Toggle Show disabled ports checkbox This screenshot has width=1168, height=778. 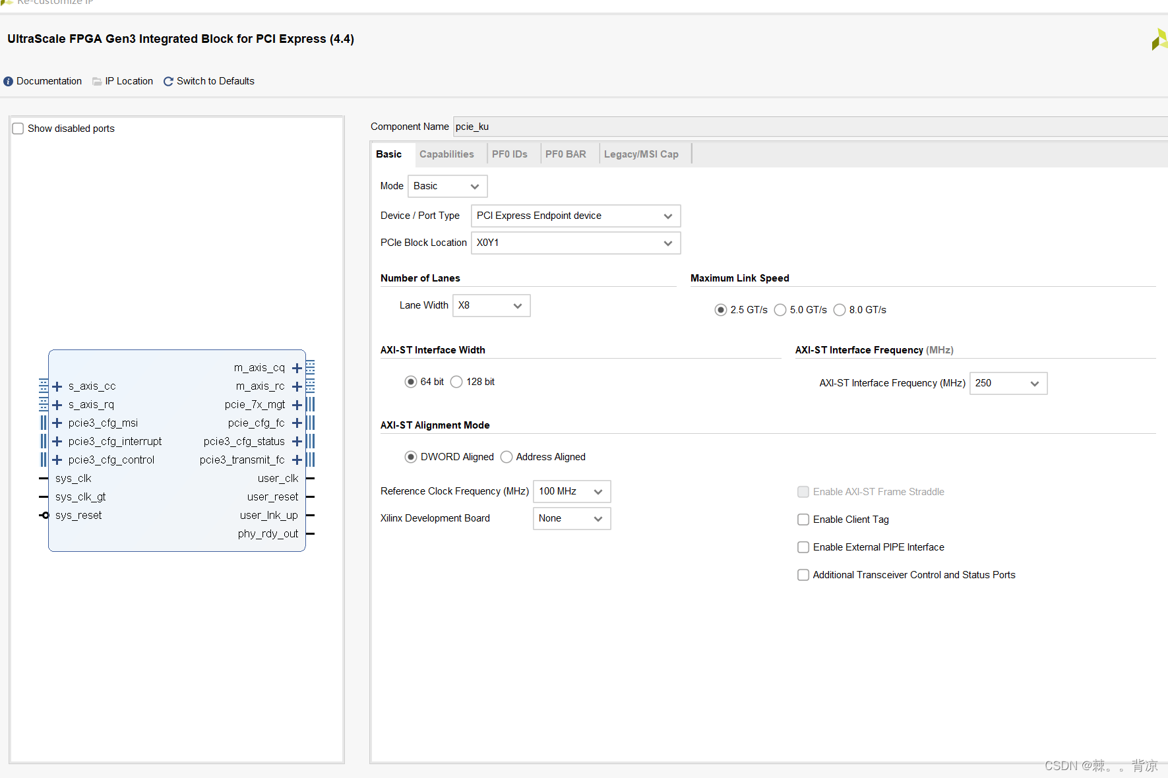click(18, 129)
